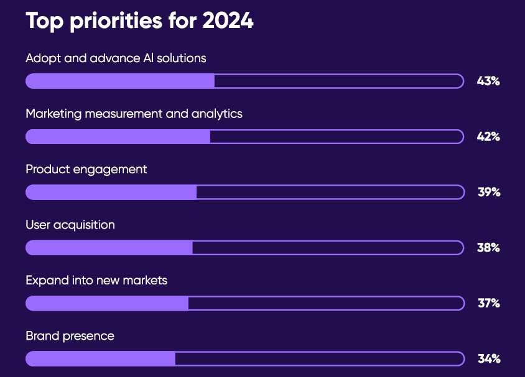Viewport: 525px width, 377px height.
Task: Click the filled part of the new markets bar
Action: tap(107, 303)
